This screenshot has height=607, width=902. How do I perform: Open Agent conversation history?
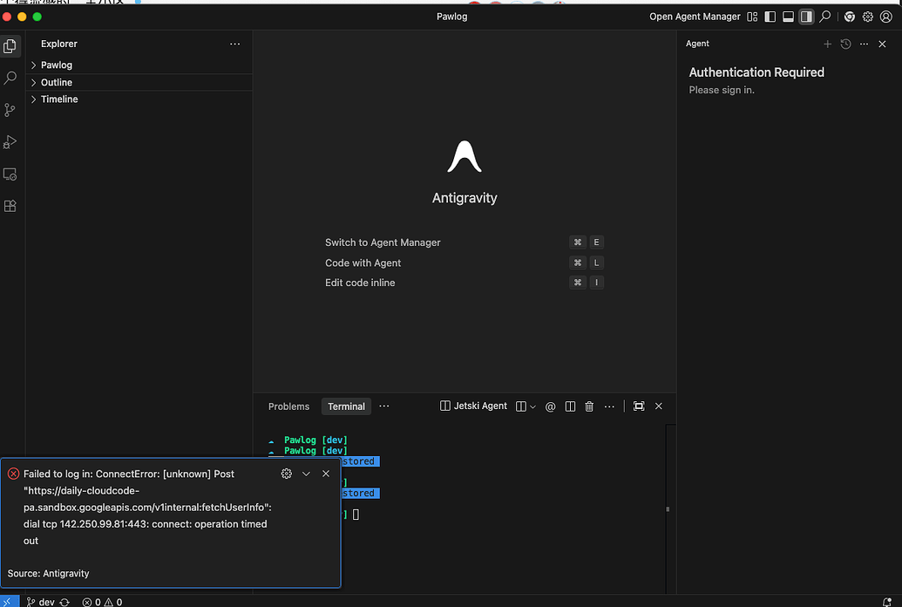point(845,44)
